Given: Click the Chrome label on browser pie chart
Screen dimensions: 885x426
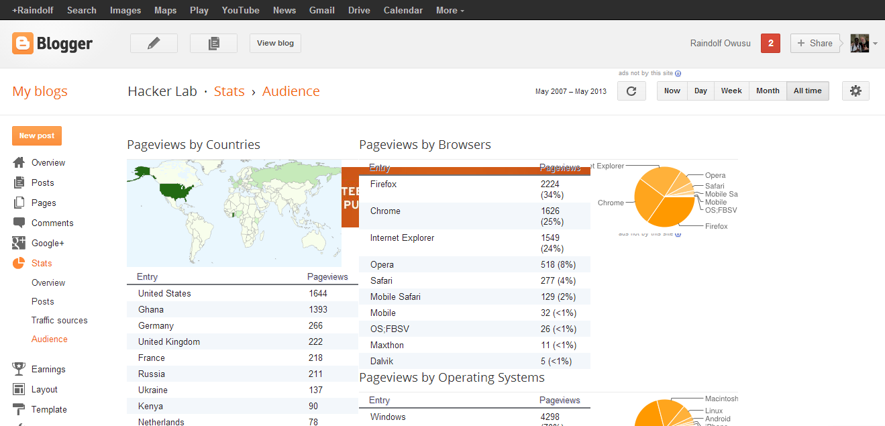Looking at the screenshot, I should pyautogui.click(x=611, y=203).
